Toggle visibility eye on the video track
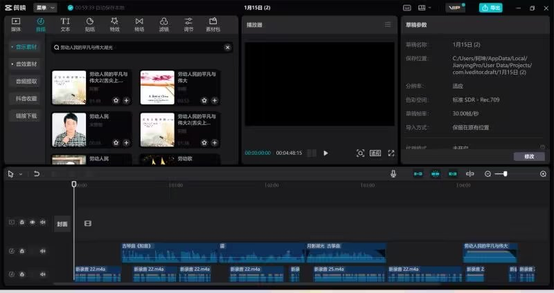This screenshot has width=554, height=293. click(32, 223)
